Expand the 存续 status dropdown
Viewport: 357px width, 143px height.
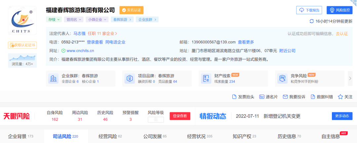(54, 19)
